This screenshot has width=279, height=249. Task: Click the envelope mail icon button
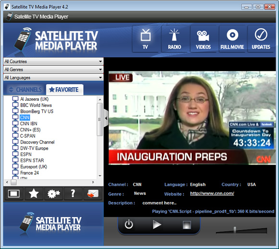click(x=93, y=193)
